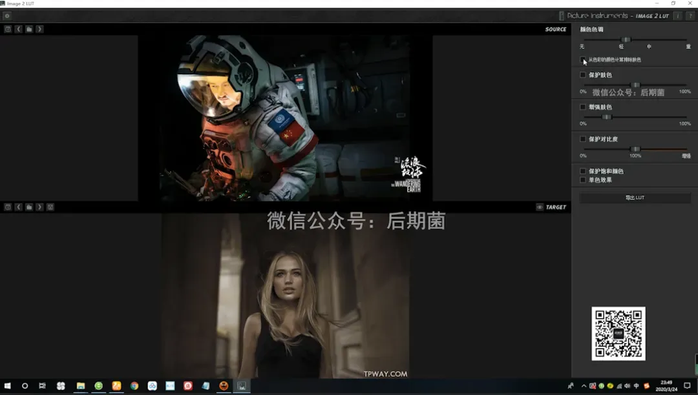The image size is (698, 395).
Task: Click the 保护对比度 slider handle
Action: click(636, 149)
